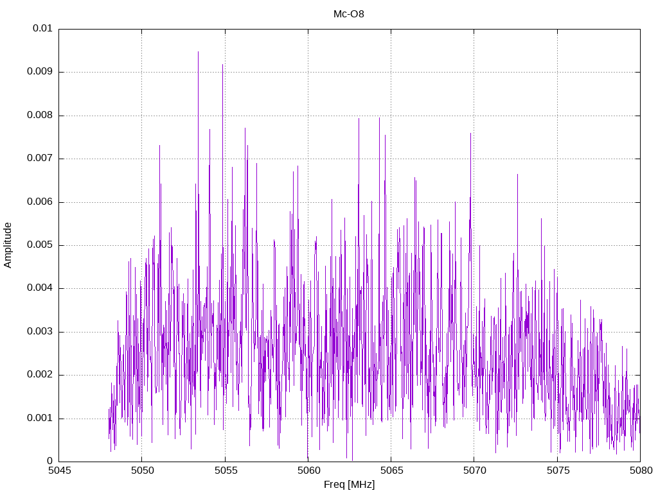Image resolution: width=658 pixels, height=493 pixels.
Task: Click the 0.002 y-axis tick label
Action: coord(40,375)
